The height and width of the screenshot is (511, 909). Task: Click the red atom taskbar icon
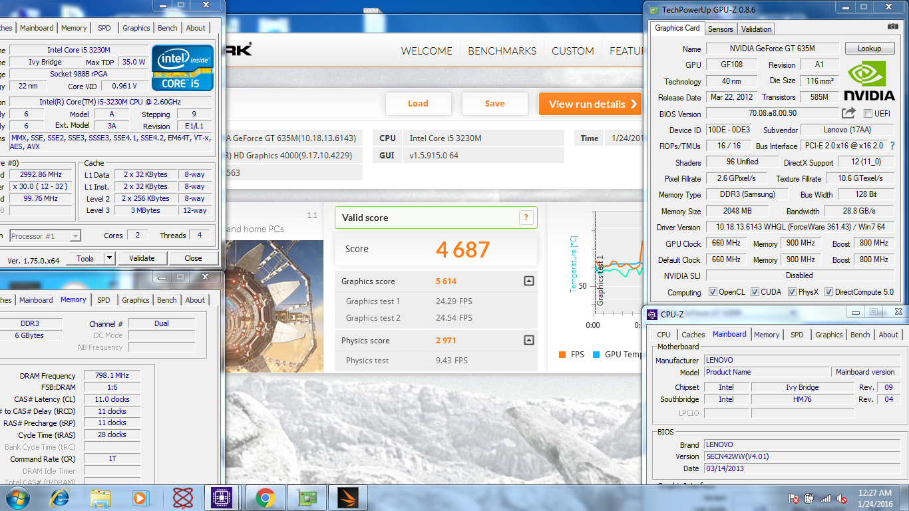click(182, 498)
